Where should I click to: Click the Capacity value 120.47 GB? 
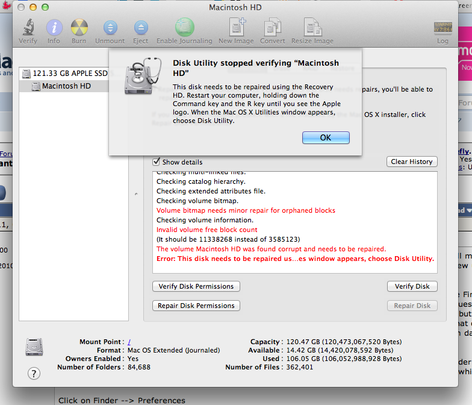(x=344, y=342)
